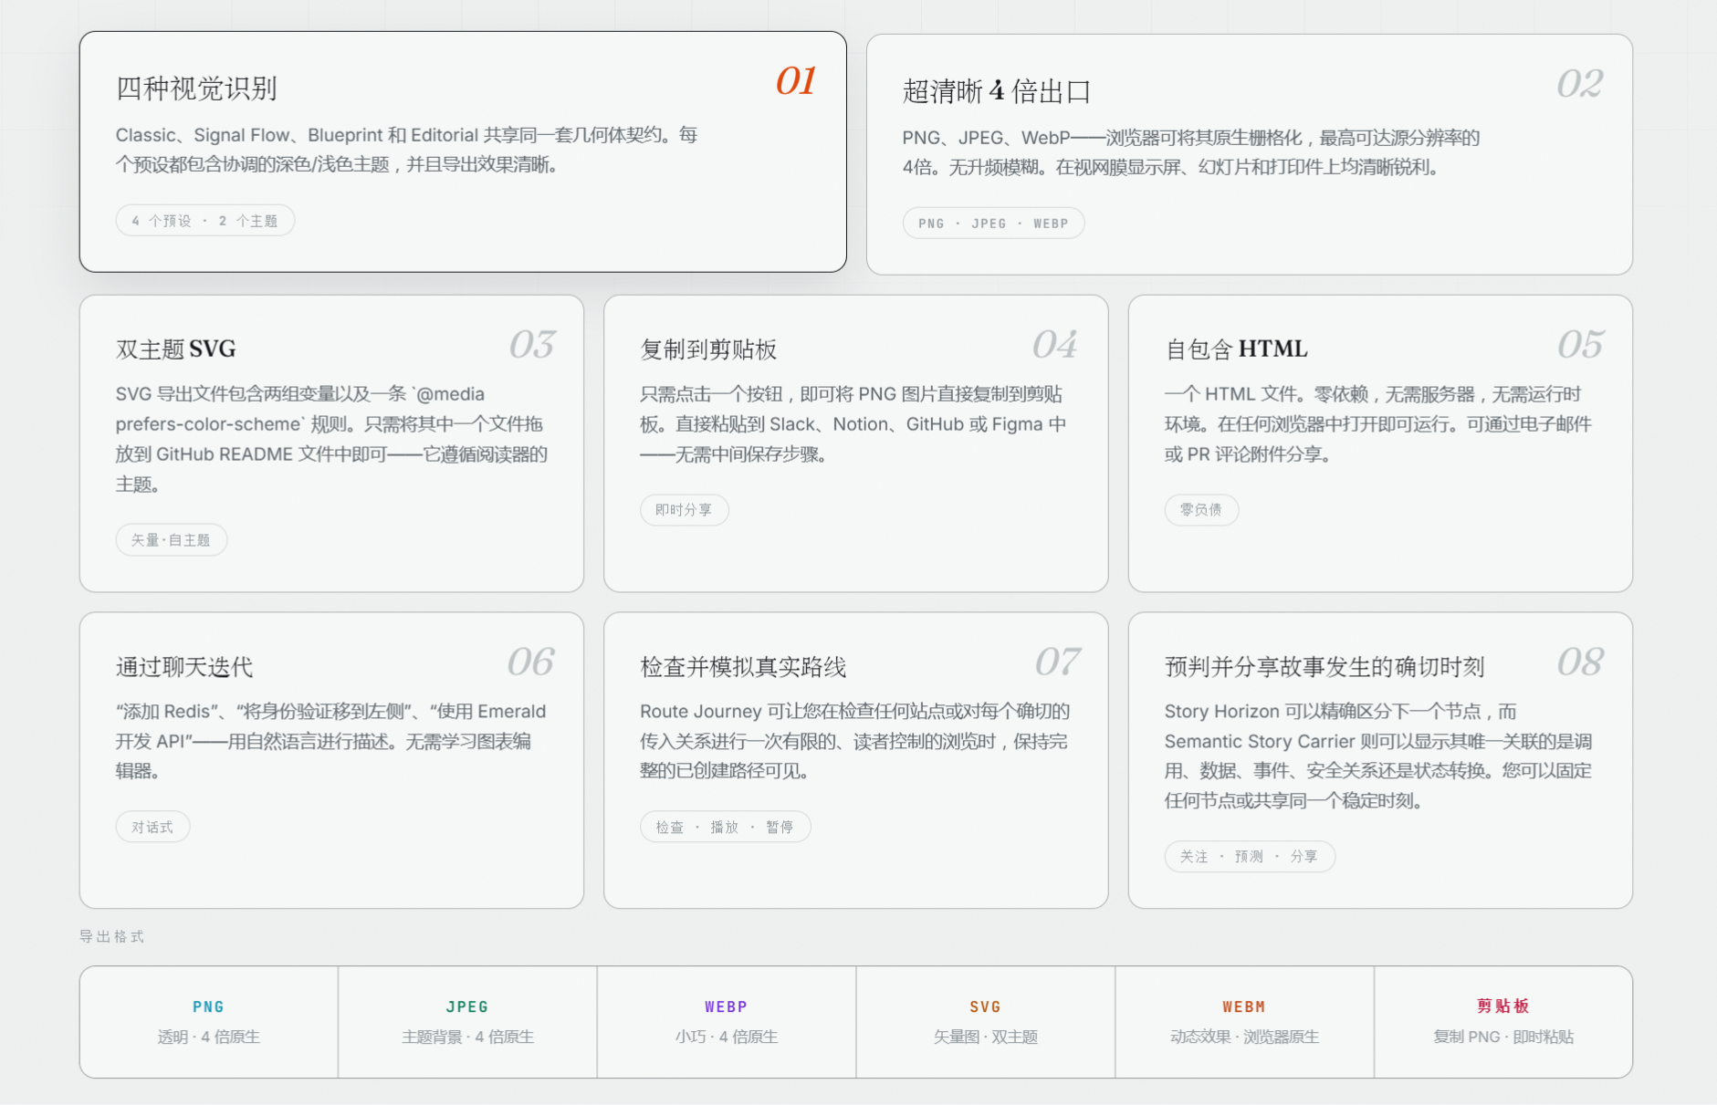Viewport: 1717px width, 1105px height.
Task: Click the 对话式 tag pill
Action: (152, 828)
